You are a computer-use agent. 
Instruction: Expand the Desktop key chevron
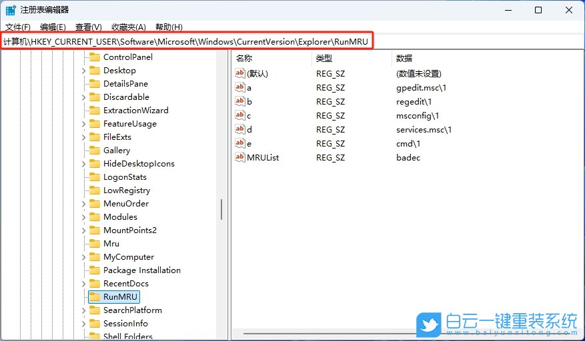[83, 71]
